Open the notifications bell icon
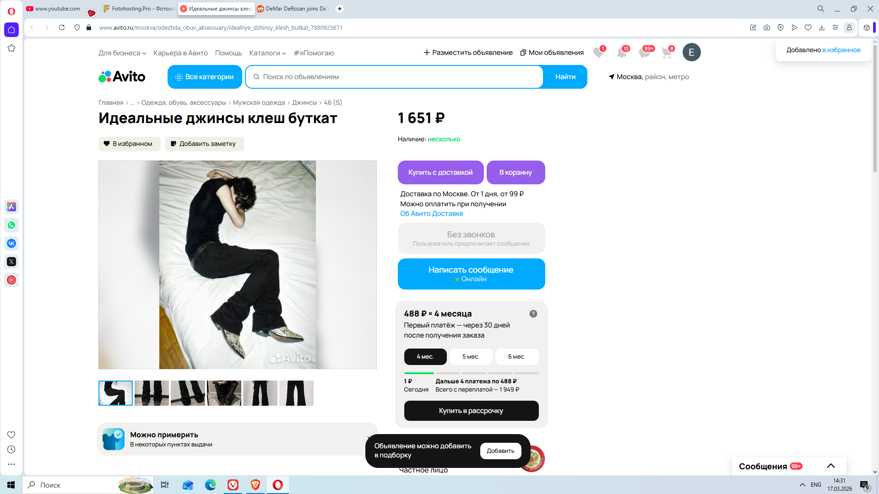 click(621, 53)
